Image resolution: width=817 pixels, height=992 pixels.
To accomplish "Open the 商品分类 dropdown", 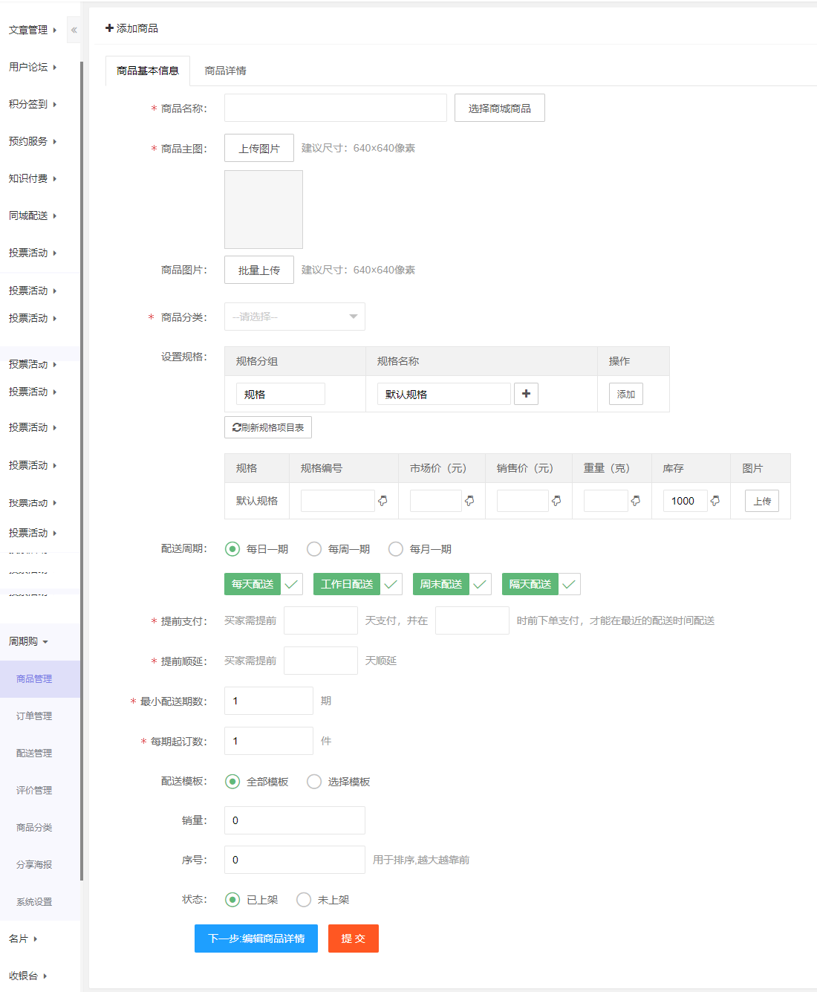I will (294, 317).
